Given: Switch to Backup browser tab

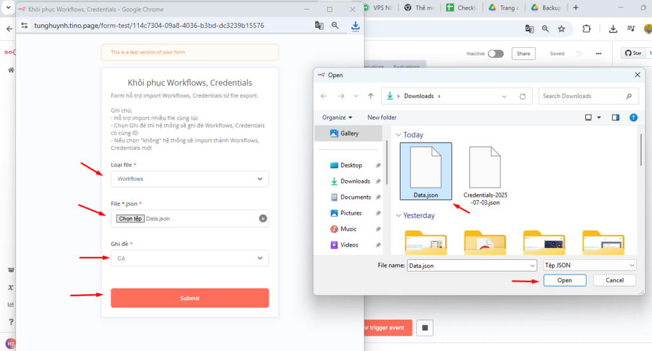Looking at the screenshot, I should [546, 8].
